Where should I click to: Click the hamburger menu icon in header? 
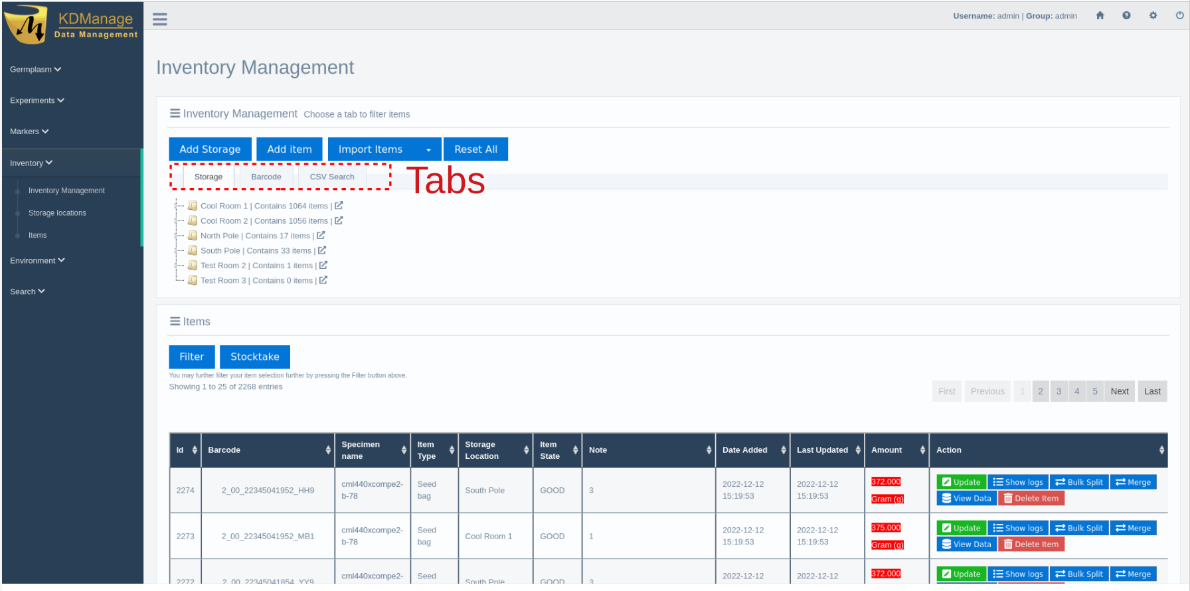coord(159,19)
